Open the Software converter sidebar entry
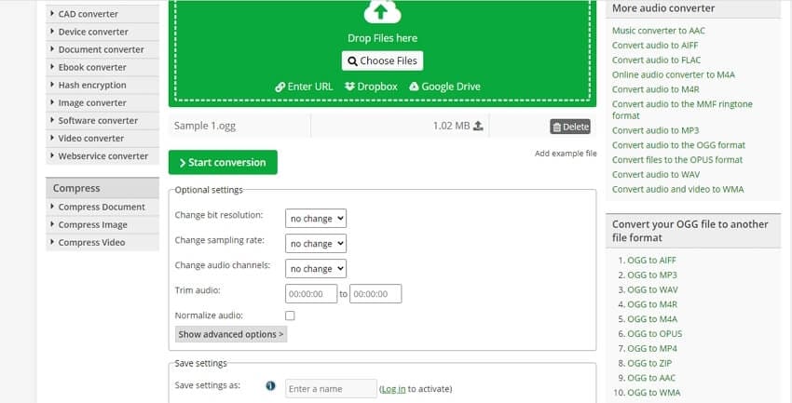The image size is (792, 403). 102,121
